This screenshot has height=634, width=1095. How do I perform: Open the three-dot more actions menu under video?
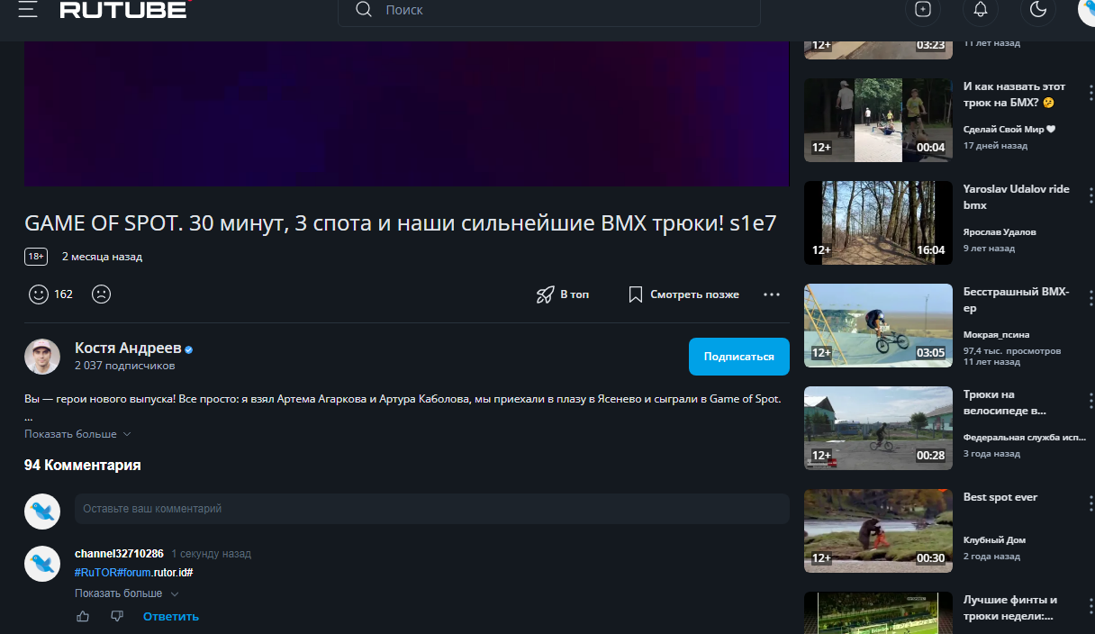[772, 294]
